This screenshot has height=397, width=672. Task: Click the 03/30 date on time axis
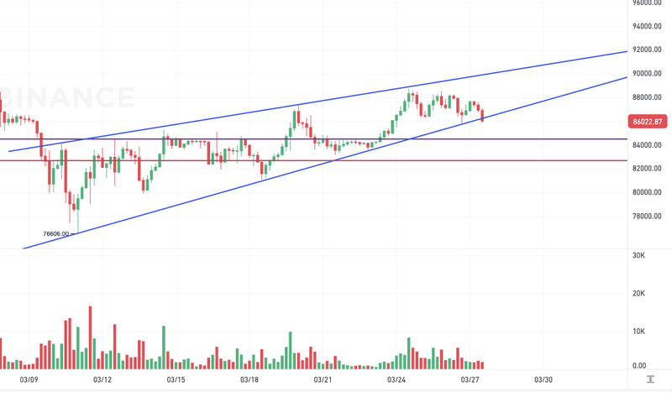tap(543, 380)
